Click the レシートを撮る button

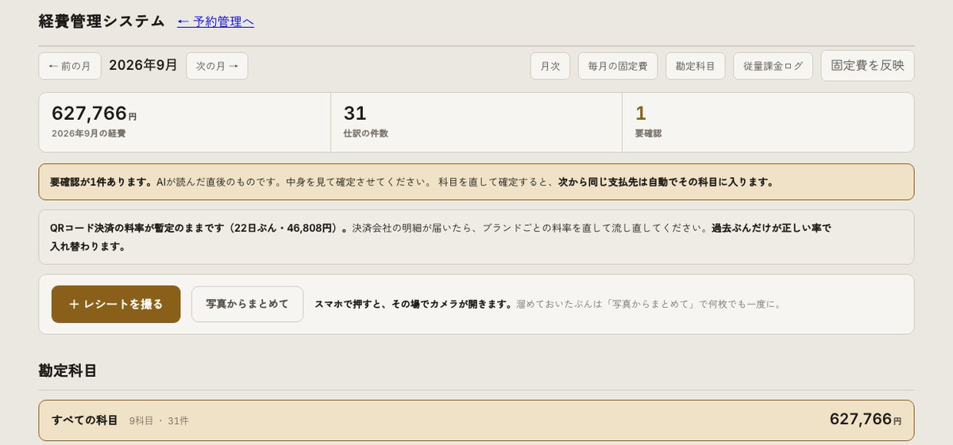(116, 304)
